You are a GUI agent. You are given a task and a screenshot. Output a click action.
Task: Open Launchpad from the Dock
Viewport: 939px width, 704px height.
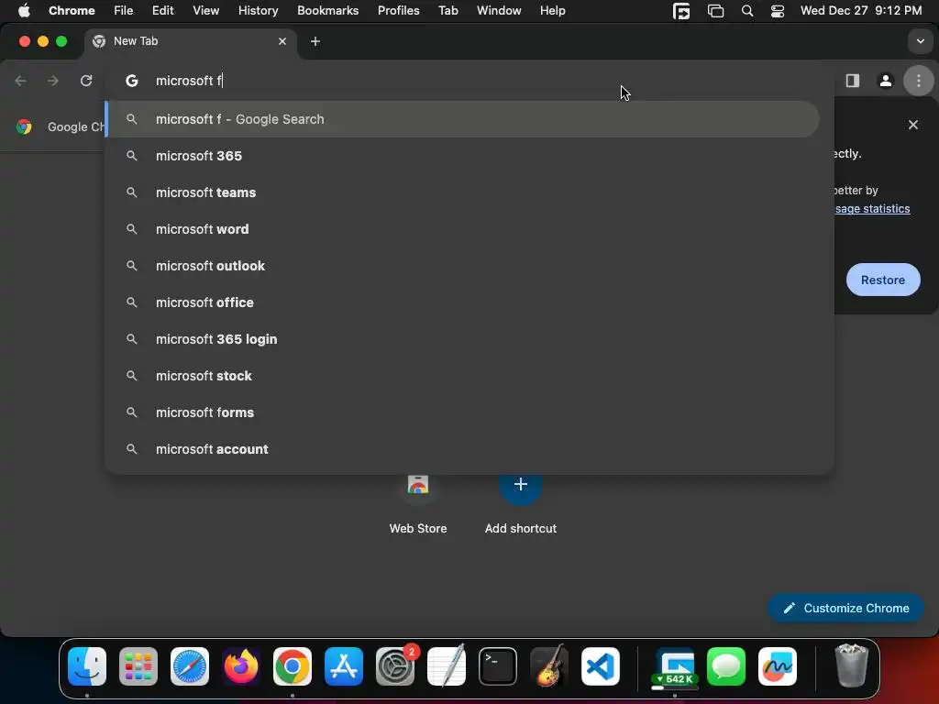pos(138,666)
